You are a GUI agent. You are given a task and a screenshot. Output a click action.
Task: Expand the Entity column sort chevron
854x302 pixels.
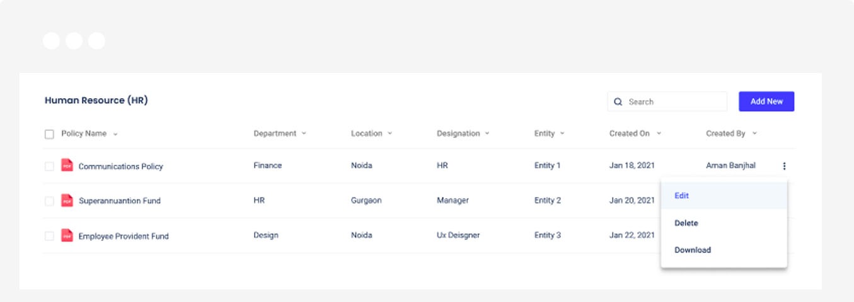pyautogui.click(x=562, y=133)
